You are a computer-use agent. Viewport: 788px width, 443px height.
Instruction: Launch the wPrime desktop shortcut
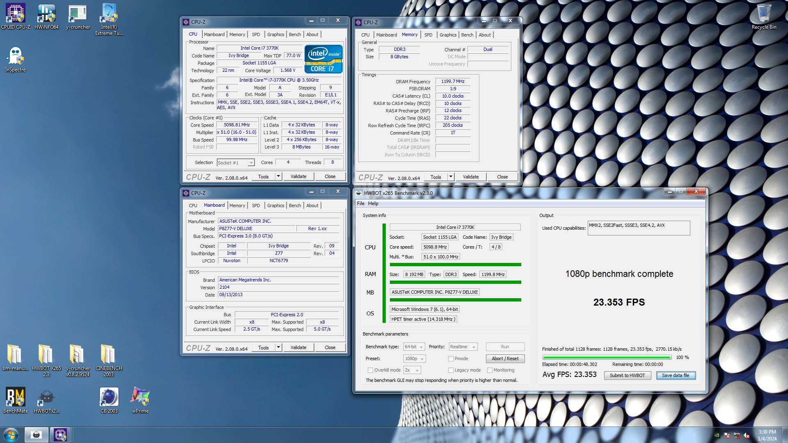(140, 400)
